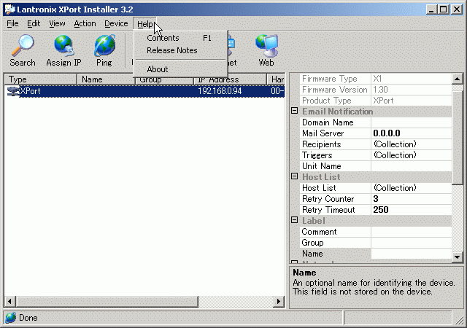Maximize the XPort Installer window

point(443,9)
